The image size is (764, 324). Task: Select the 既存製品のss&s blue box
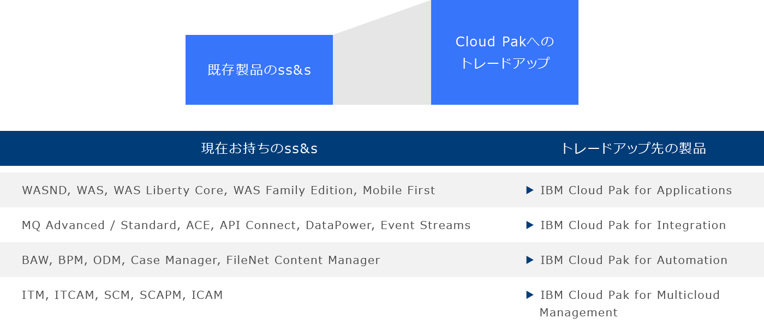259,70
